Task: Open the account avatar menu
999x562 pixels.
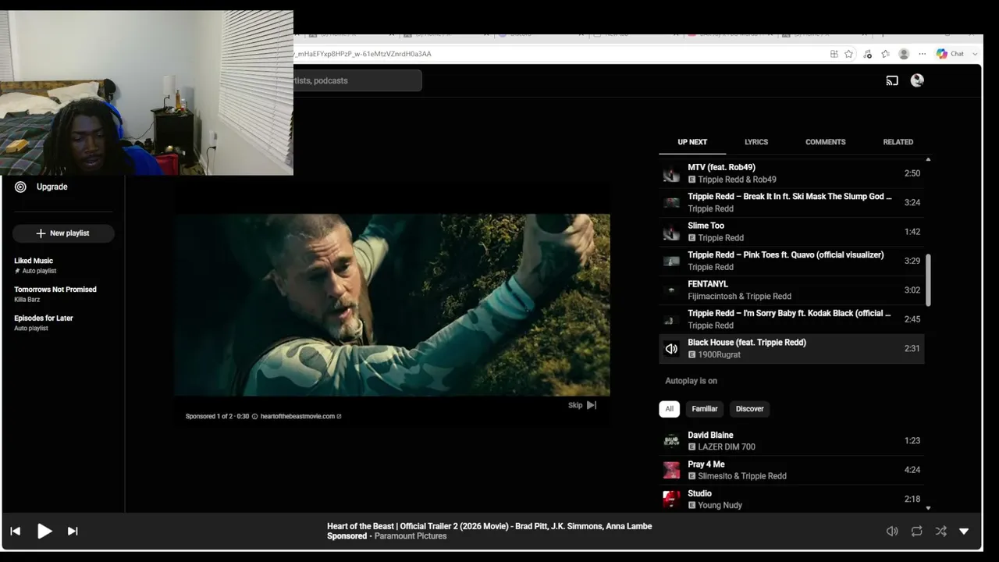Action: 917,80
